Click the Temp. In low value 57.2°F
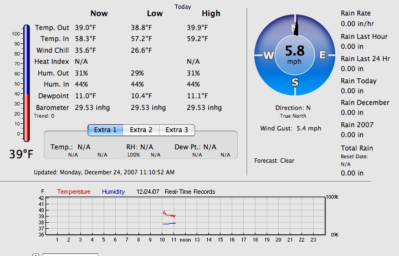 tap(141, 39)
